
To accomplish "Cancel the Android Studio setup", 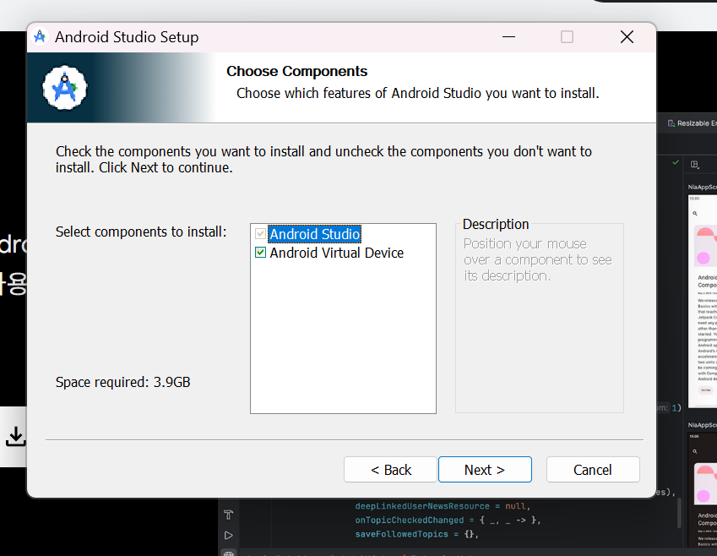I will point(593,470).
